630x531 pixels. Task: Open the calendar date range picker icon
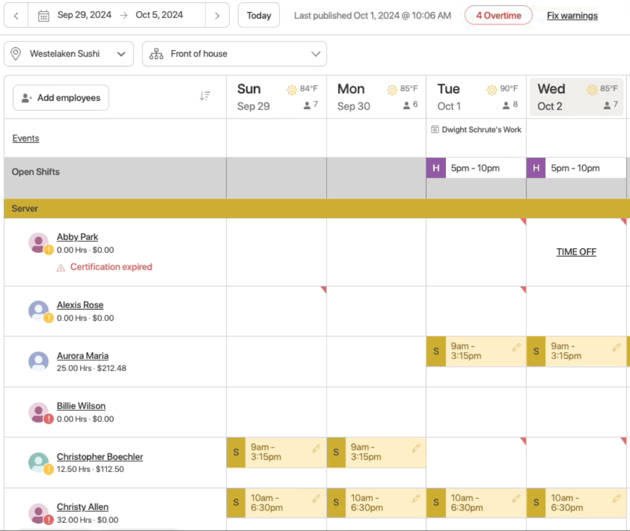(43, 16)
